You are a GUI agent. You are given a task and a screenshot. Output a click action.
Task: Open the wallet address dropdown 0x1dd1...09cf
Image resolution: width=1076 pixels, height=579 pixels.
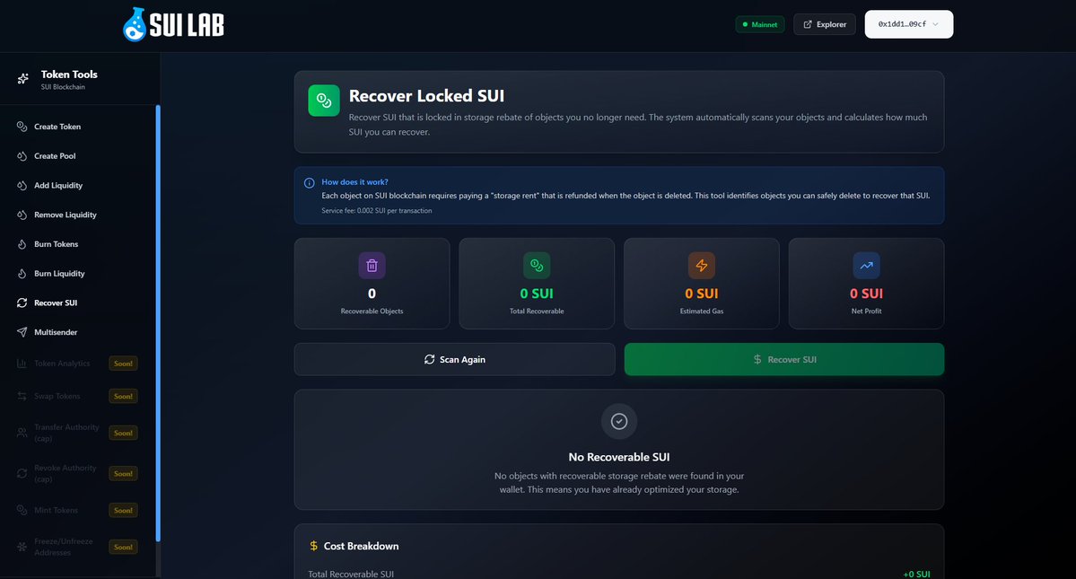coord(908,25)
